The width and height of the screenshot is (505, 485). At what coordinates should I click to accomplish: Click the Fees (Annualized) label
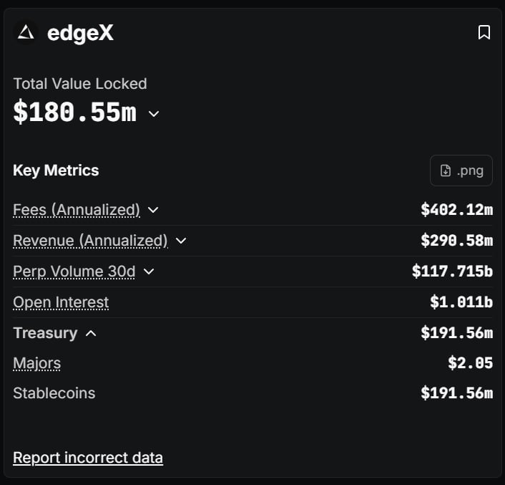[x=77, y=210]
